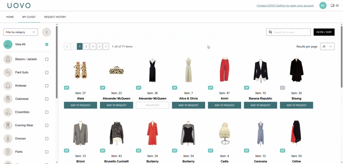Check the Evening Wear checkbox
This screenshot has width=343, height=164.
[x=46, y=125]
